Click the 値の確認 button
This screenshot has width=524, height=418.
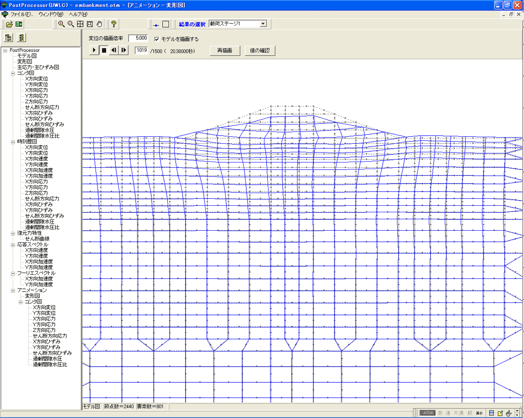(x=260, y=51)
